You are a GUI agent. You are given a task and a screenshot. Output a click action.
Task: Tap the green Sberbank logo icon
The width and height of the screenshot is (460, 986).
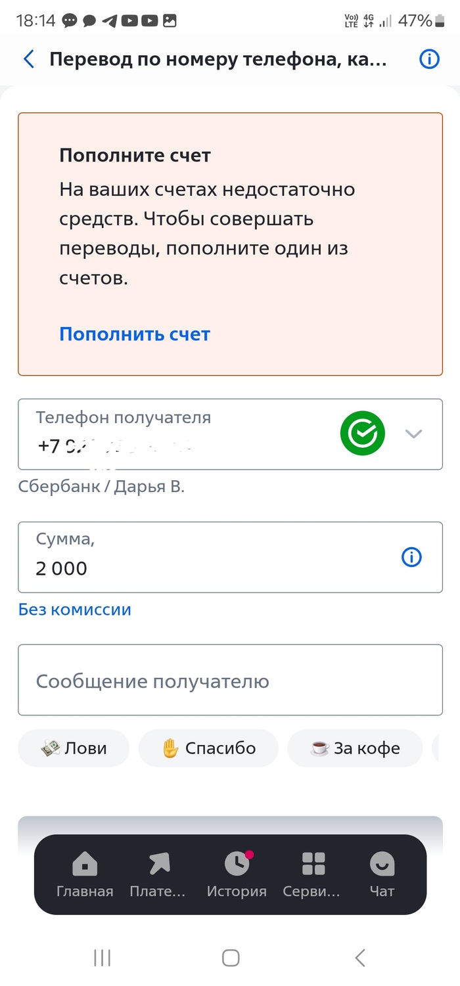(362, 433)
